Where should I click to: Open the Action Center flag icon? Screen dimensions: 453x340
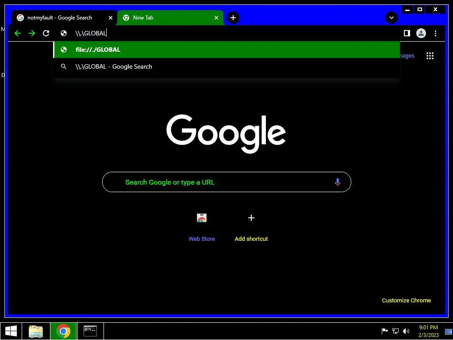384,331
